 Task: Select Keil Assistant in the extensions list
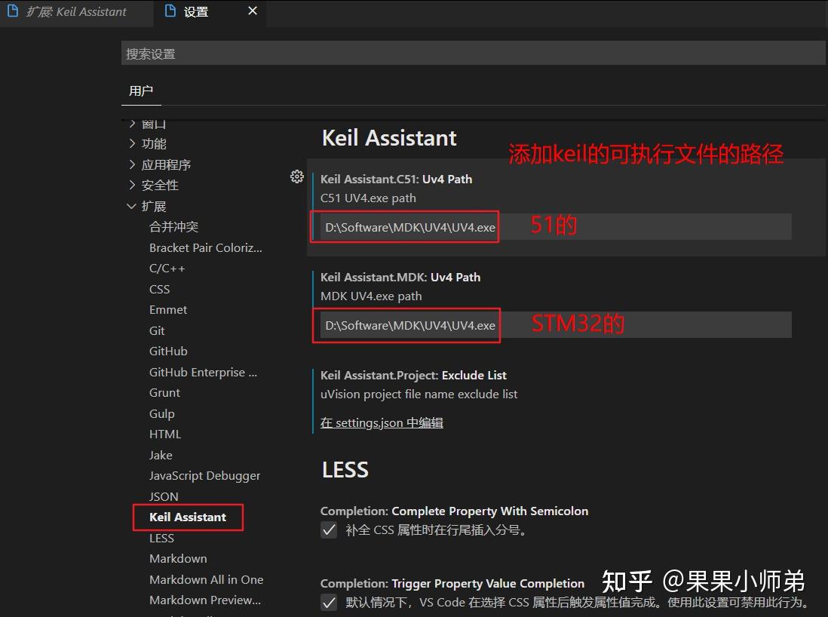coord(187,517)
